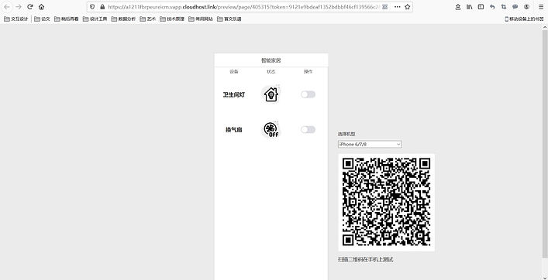The height and width of the screenshot is (280, 548).
Task: Open the 艺术 bookmark folder
Action: point(148,19)
